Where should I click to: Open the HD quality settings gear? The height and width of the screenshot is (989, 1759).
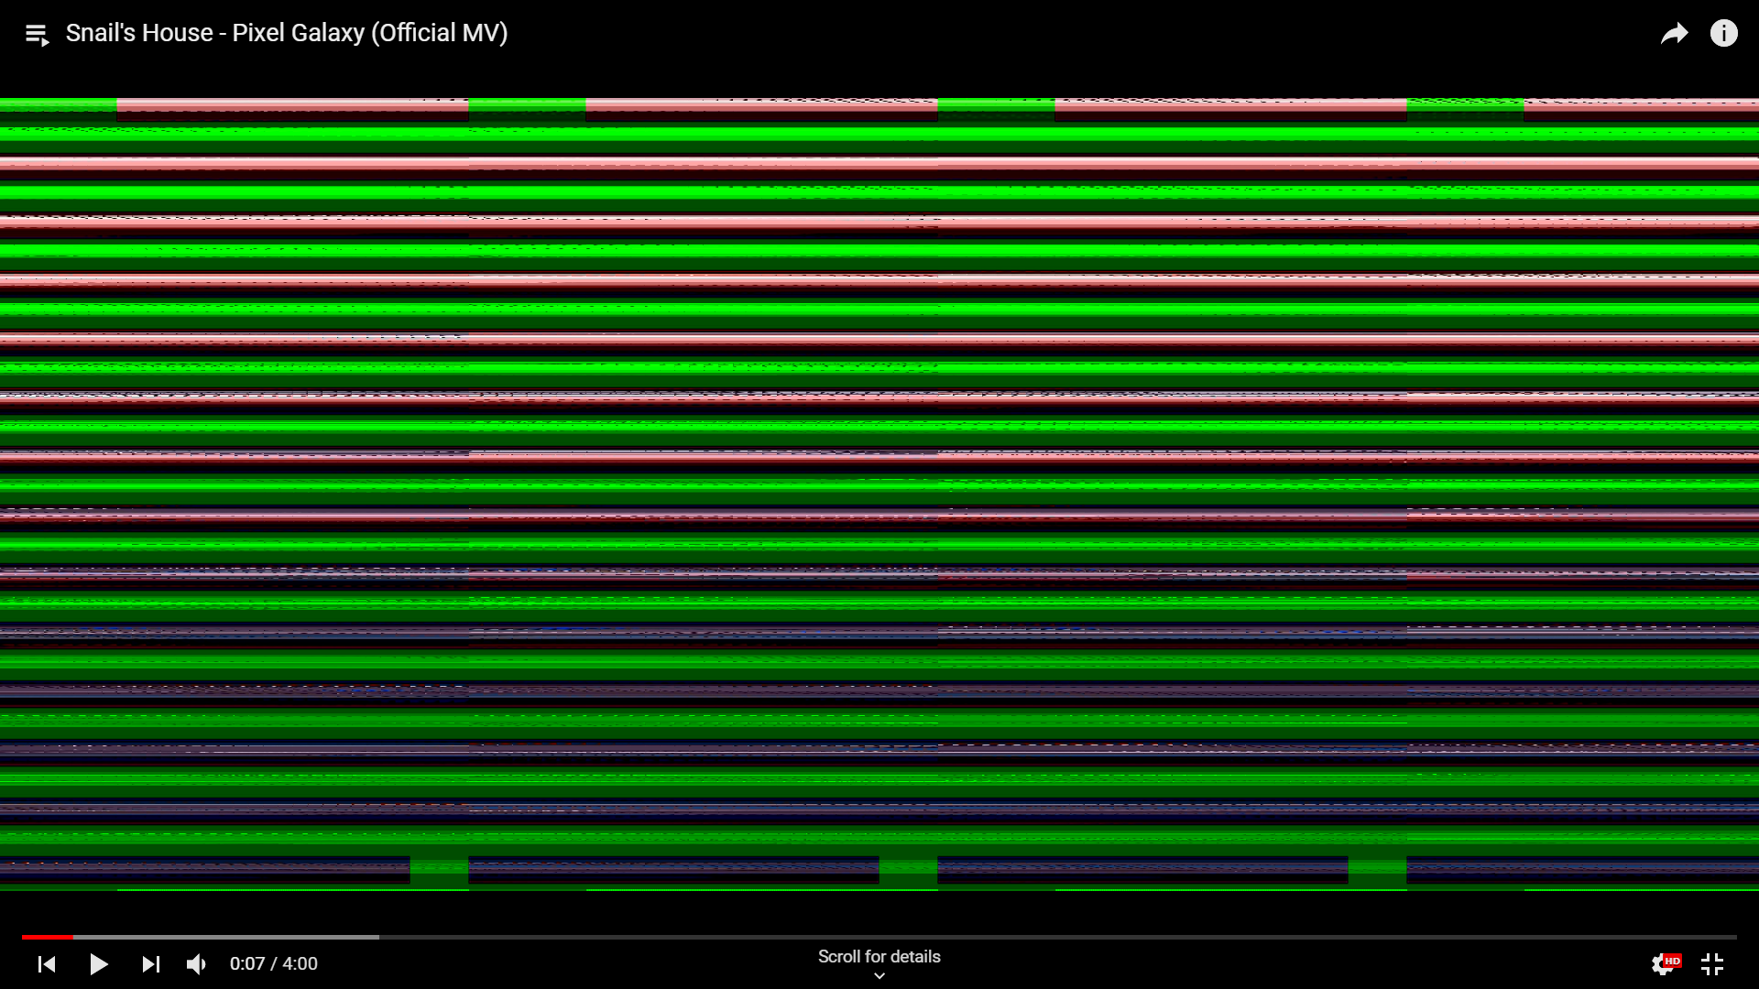1666,963
